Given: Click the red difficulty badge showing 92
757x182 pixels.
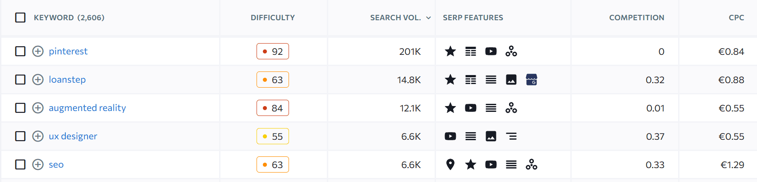Looking at the screenshot, I should pyautogui.click(x=273, y=51).
